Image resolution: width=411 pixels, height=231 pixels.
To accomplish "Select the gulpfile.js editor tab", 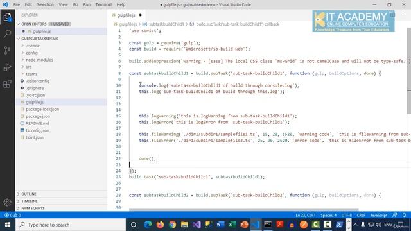I will (126, 15).
